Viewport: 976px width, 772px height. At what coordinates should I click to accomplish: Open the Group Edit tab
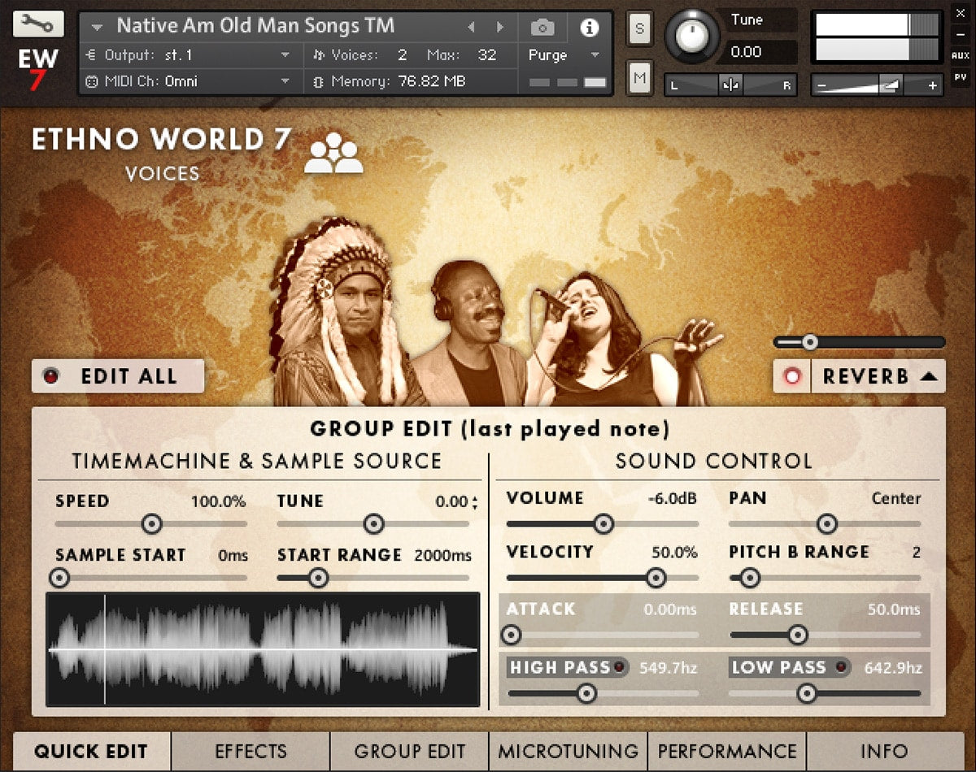(x=410, y=751)
